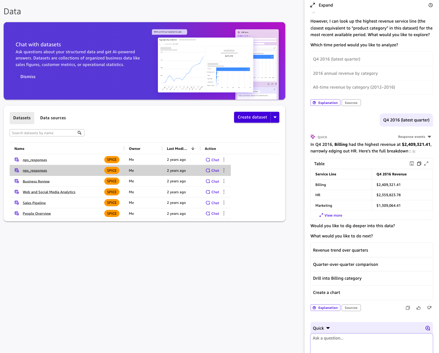Image resolution: width=439 pixels, height=353 pixels.
Task: Click the Action column header
Action: [x=210, y=148]
